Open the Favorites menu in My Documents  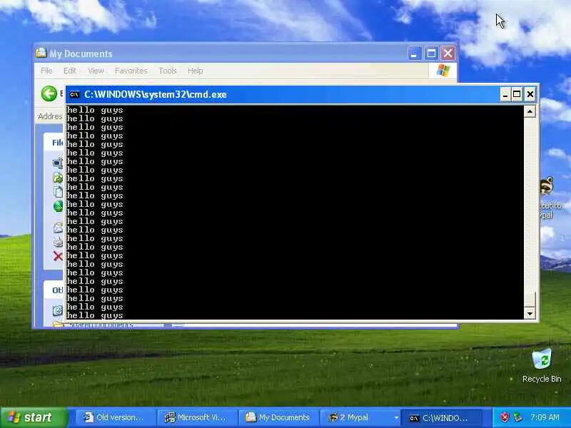(131, 71)
